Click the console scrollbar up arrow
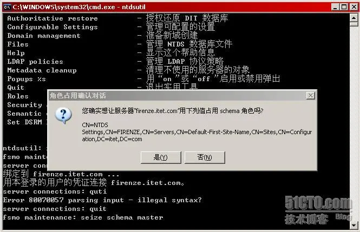This screenshot has height=232, width=360. pyautogui.click(x=354, y=18)
